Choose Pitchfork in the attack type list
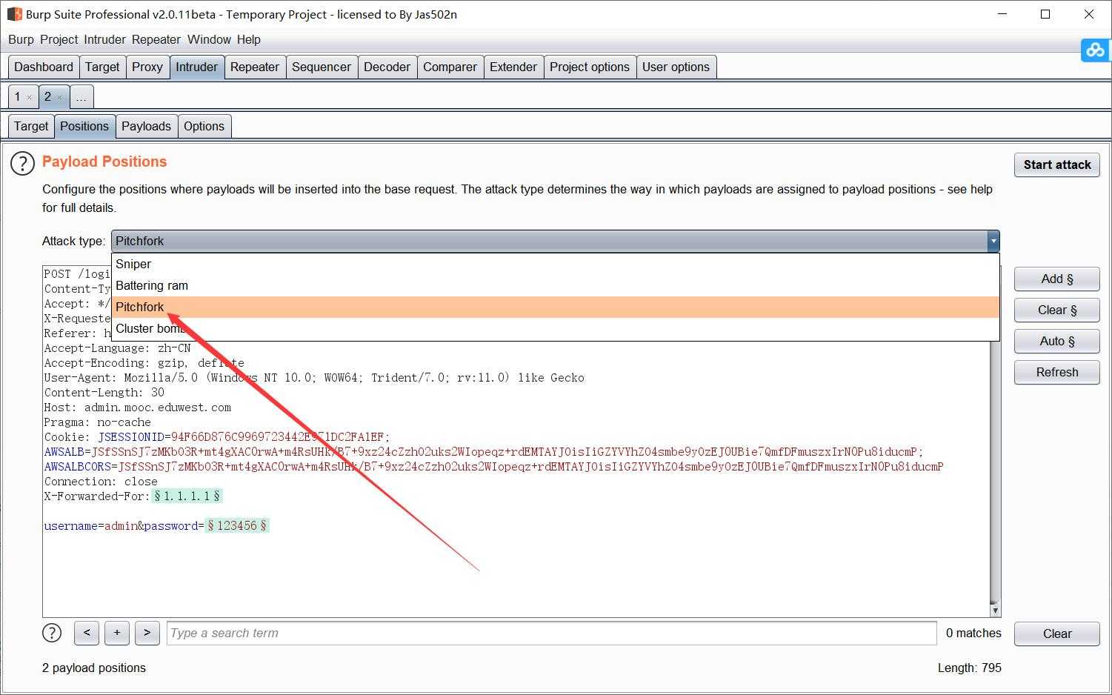 [555, 307]
